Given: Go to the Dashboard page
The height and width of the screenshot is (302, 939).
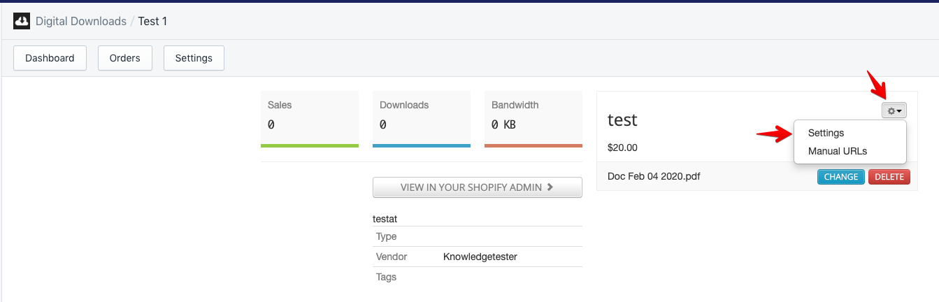Looking at the screenshot, I should [50, 58].
